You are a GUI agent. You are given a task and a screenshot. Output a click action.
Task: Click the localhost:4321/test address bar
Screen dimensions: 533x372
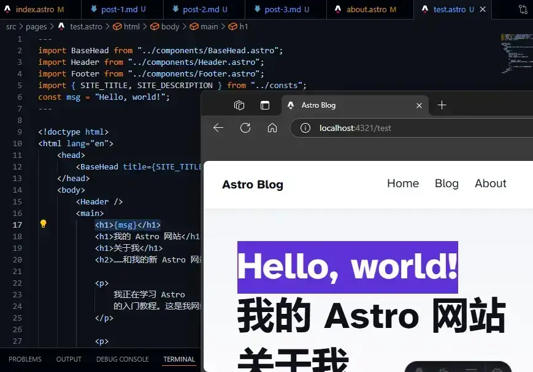coord(412,128)
